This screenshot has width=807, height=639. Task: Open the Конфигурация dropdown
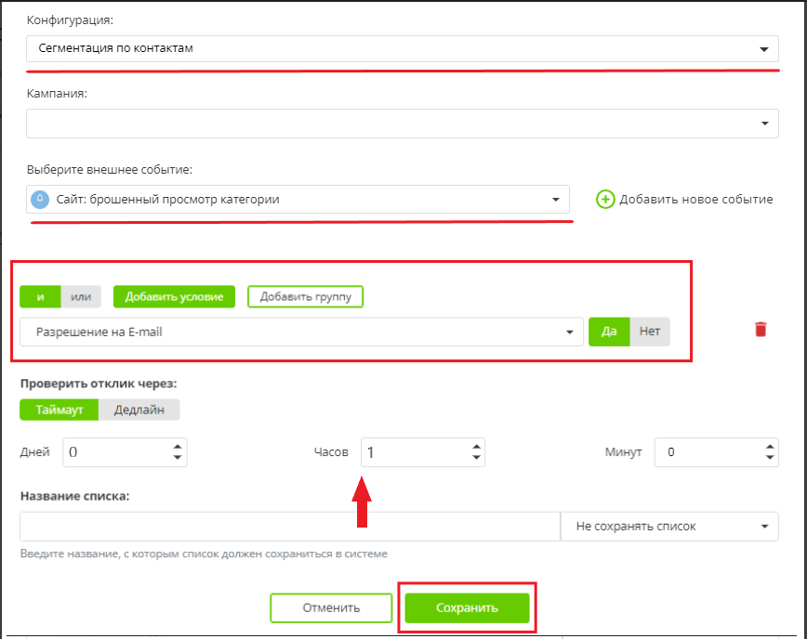tap(402, 48)
